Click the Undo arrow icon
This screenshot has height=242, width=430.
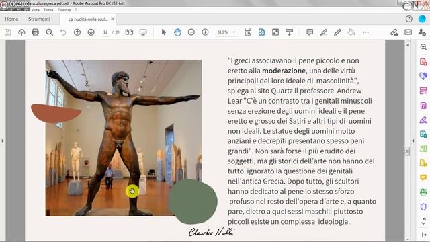[x=63, y=32]
